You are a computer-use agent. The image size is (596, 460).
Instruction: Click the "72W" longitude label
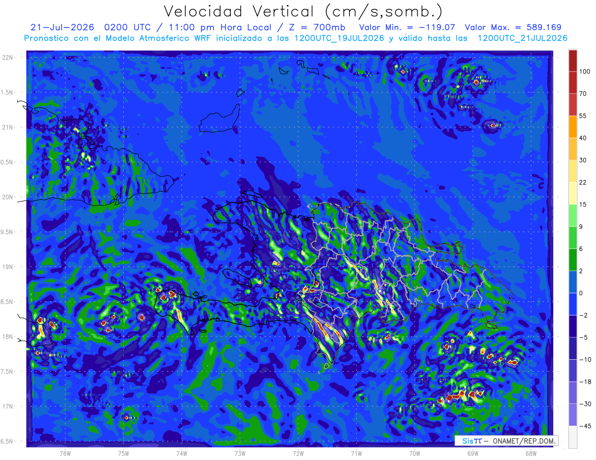(298, 453)
